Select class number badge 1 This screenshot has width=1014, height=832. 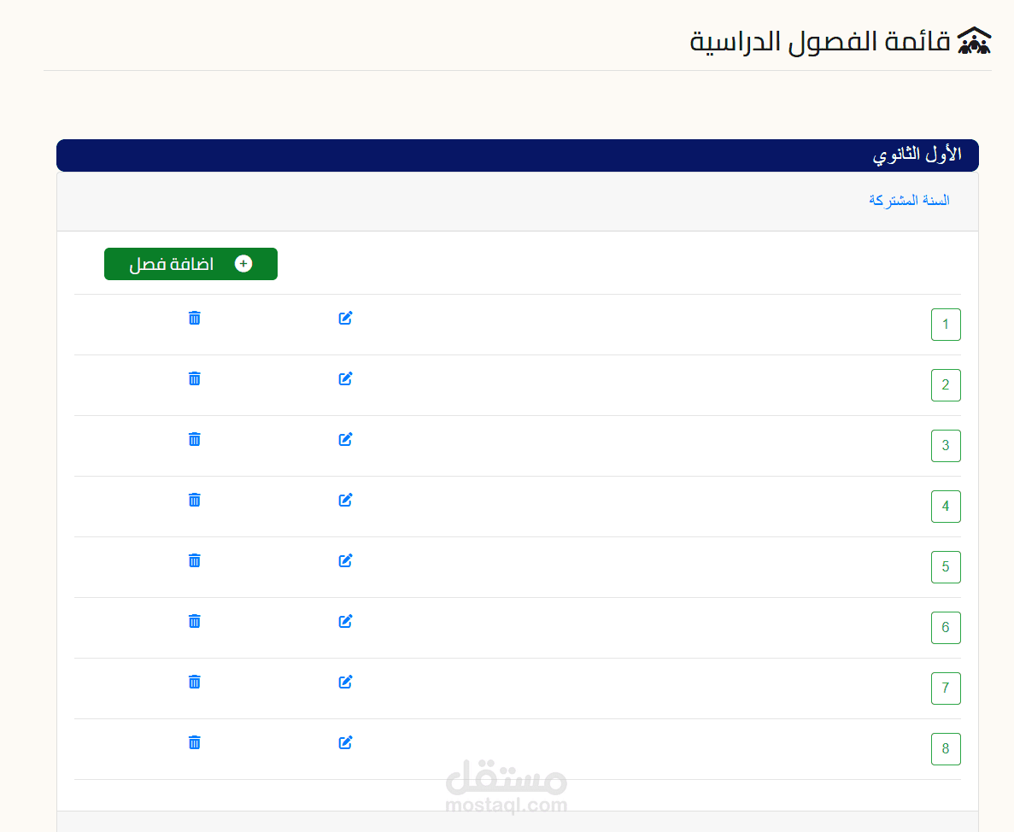(946, 325)
